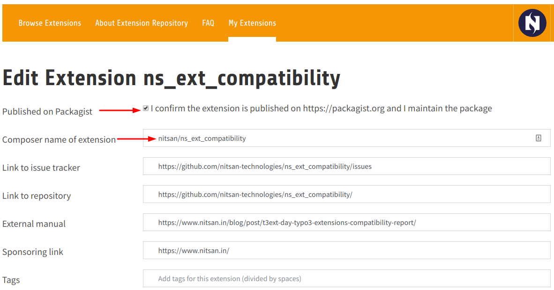Click the NITSAN logo icon top right
Screen dimensions: 554x290
(532, 22)
